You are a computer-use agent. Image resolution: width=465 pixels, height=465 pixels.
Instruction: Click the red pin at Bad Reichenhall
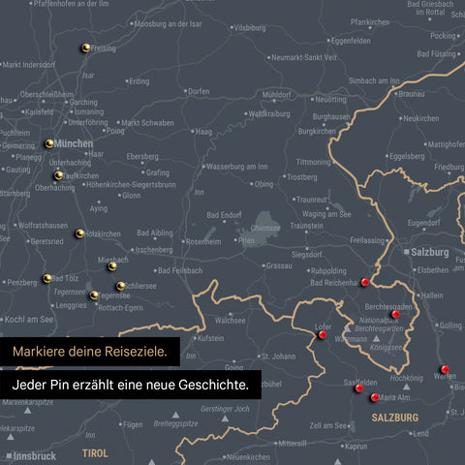tap(365, 282)
